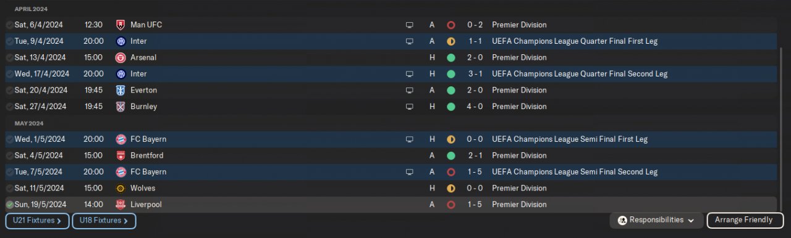Click the Arsenal club crest icon
The height and width of the screenshot is (238, 791).
(121, 58)
